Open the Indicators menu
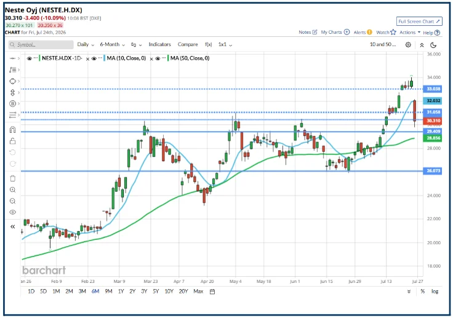Image resolution: width=453 pixels, height=318 pixels. tap(160, 44)
